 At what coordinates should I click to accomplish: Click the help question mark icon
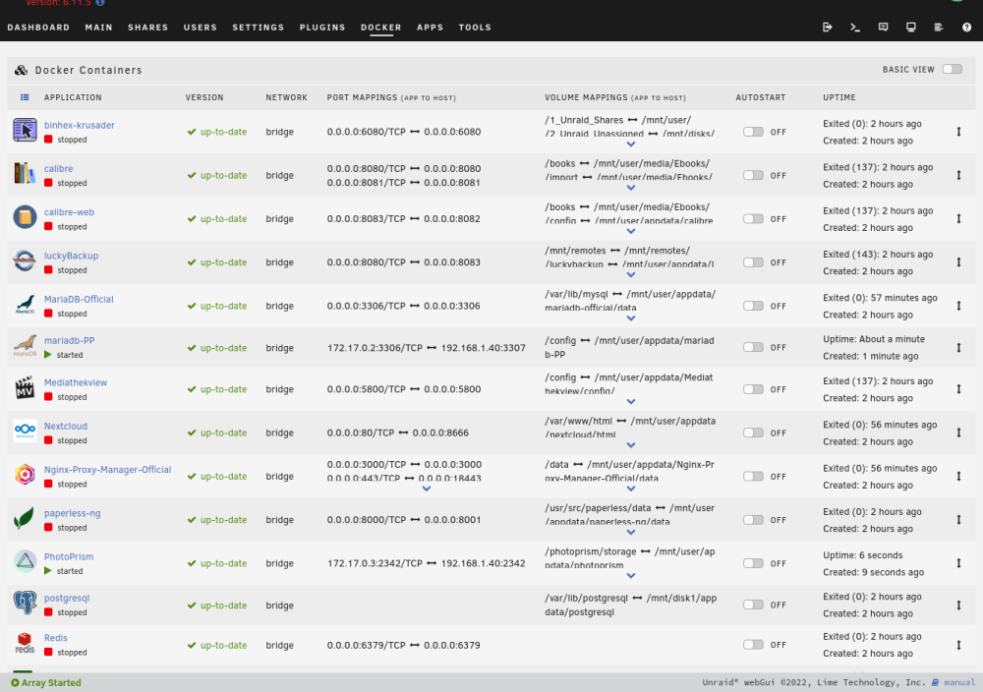[966, 27]
